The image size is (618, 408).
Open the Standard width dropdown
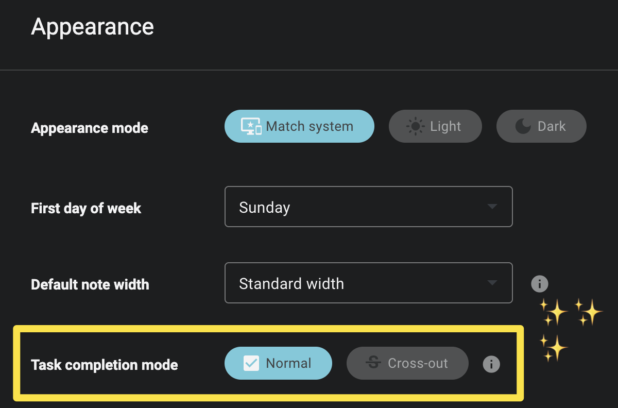(x=368, y=283)
